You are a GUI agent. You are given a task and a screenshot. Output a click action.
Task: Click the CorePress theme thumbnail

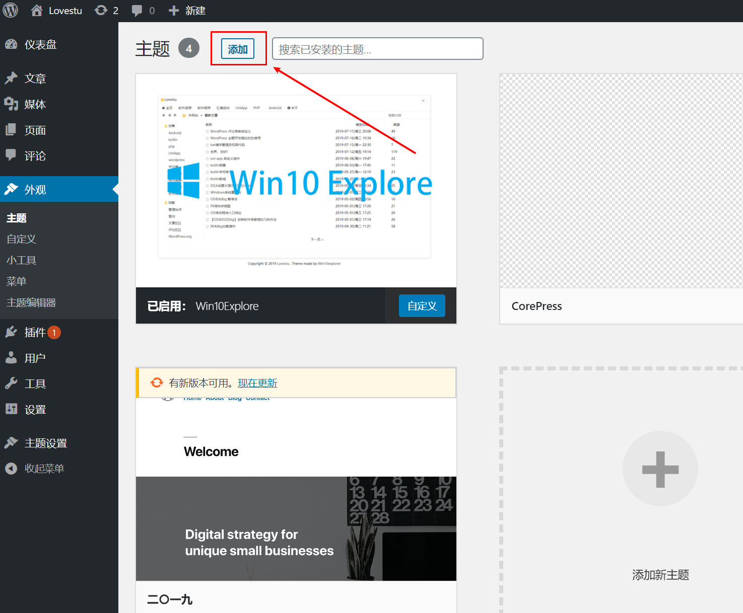[x=621, y=181]
